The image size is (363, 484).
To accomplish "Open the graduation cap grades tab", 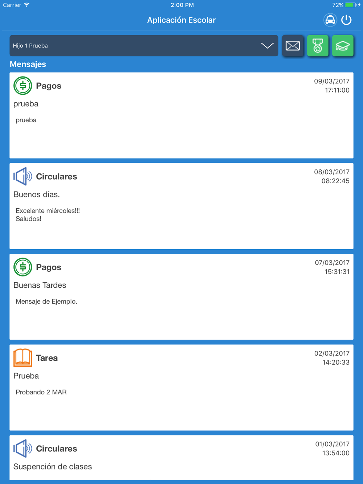I will coord(343,46).
